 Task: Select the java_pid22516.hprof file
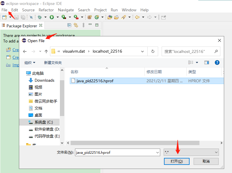[x=147, y=81]
